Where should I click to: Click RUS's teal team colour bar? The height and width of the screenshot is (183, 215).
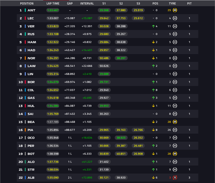click(x=25, y=34)
